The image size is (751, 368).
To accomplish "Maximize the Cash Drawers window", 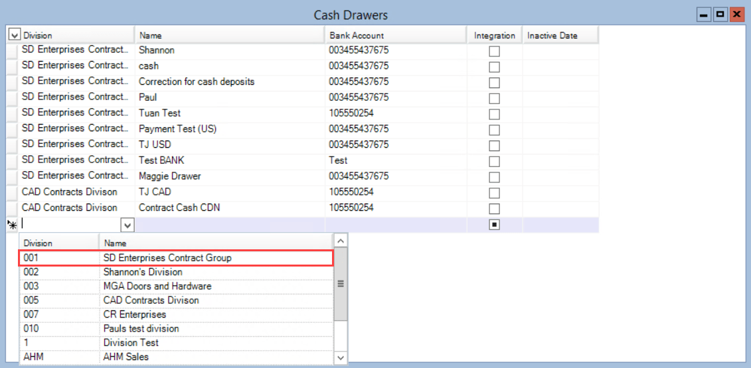I will (719, 15).
